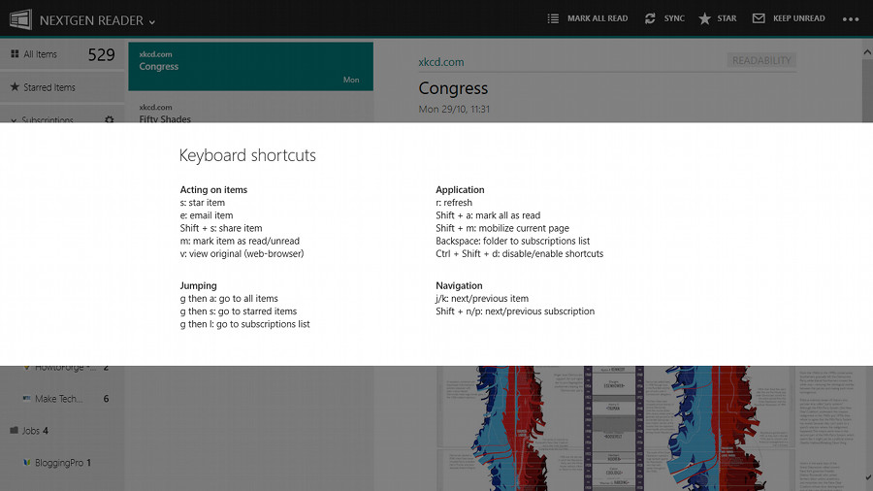Click the KEEP UNREAD label
Image resolution: width=873 pixels, height=491 pixels.
[x=799, y=18]
